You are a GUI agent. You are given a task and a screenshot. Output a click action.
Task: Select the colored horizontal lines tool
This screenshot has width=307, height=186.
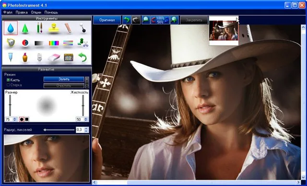click(68, 43)
